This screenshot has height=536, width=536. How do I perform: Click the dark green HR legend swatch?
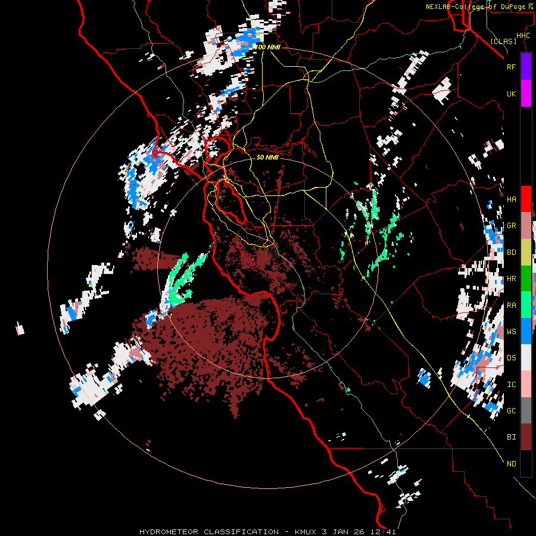(x=526, y=279)
